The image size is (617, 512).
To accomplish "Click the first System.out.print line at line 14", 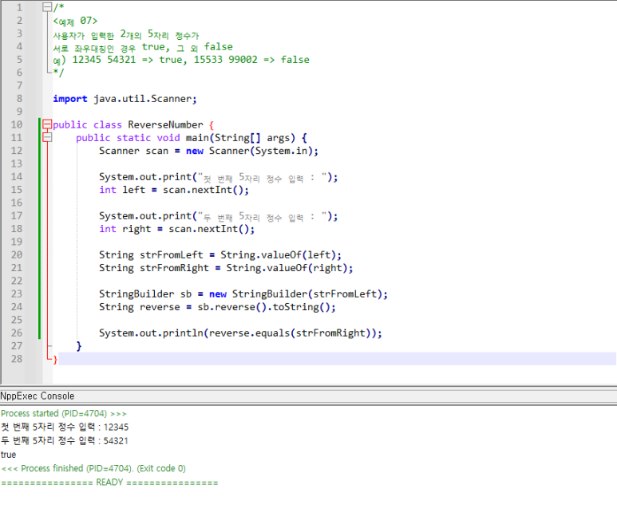I will [x=219, y=177].
